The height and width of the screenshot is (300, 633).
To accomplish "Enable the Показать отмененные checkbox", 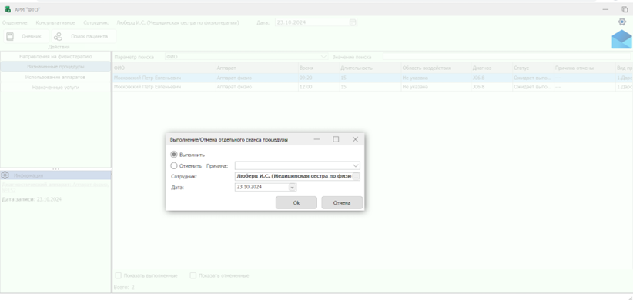I will tap(193, 276).
